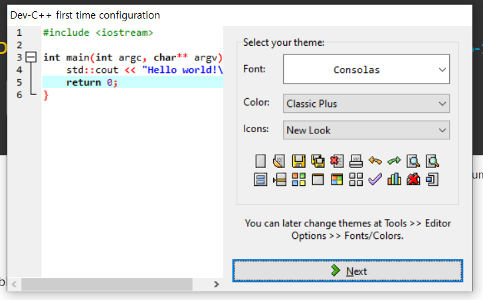The image size is (483, 300).
Task: Click the code preview scrollbar left arrow
Action: 14,284
